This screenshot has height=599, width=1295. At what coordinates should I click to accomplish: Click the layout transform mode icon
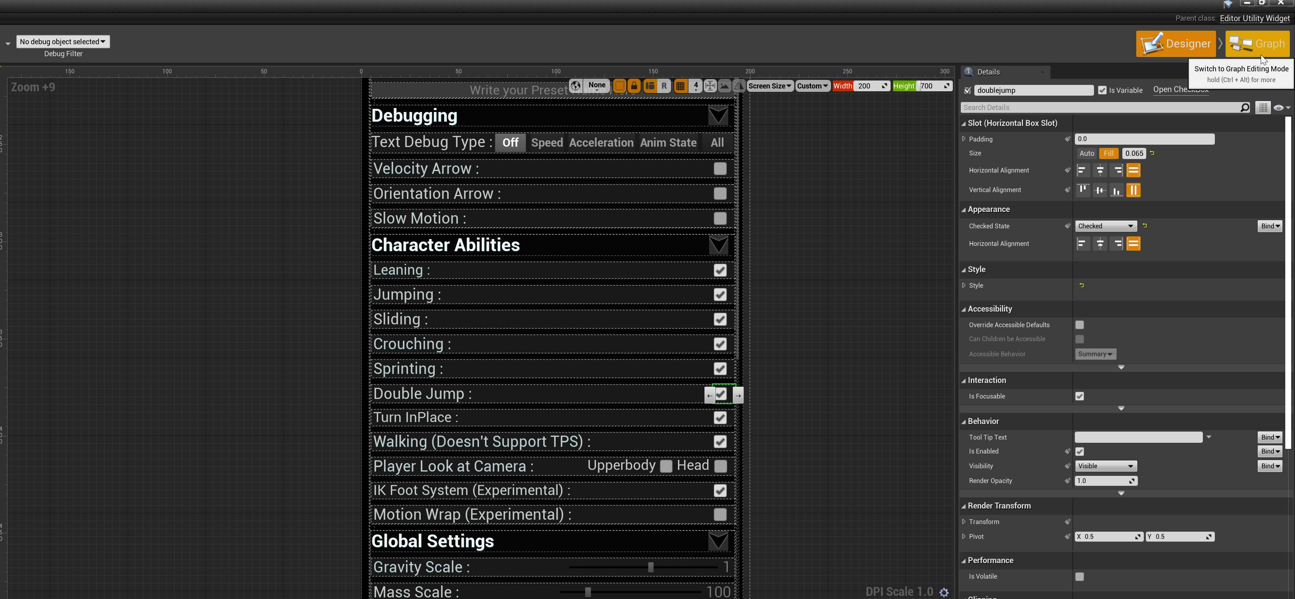pyautogui.click(x=650, y=86)
